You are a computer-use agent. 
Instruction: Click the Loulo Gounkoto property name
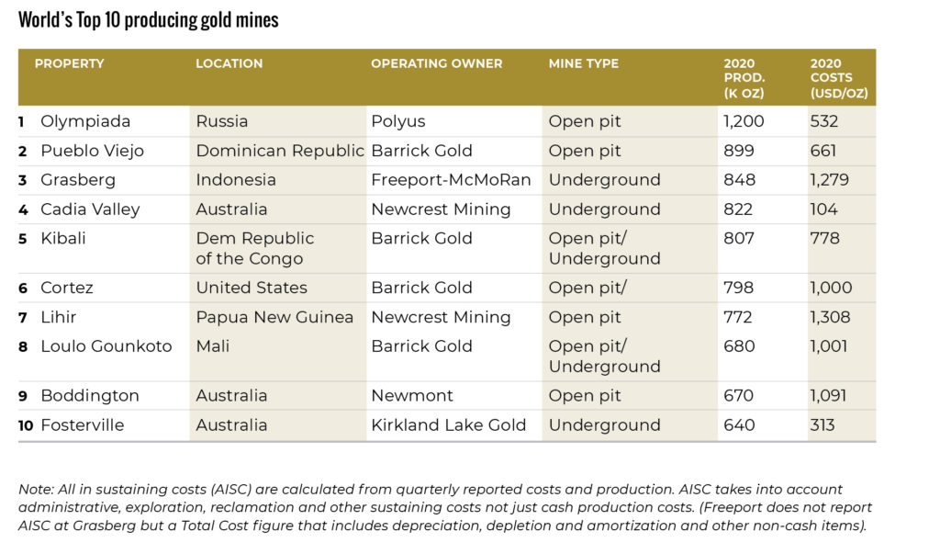pos(106,346)
